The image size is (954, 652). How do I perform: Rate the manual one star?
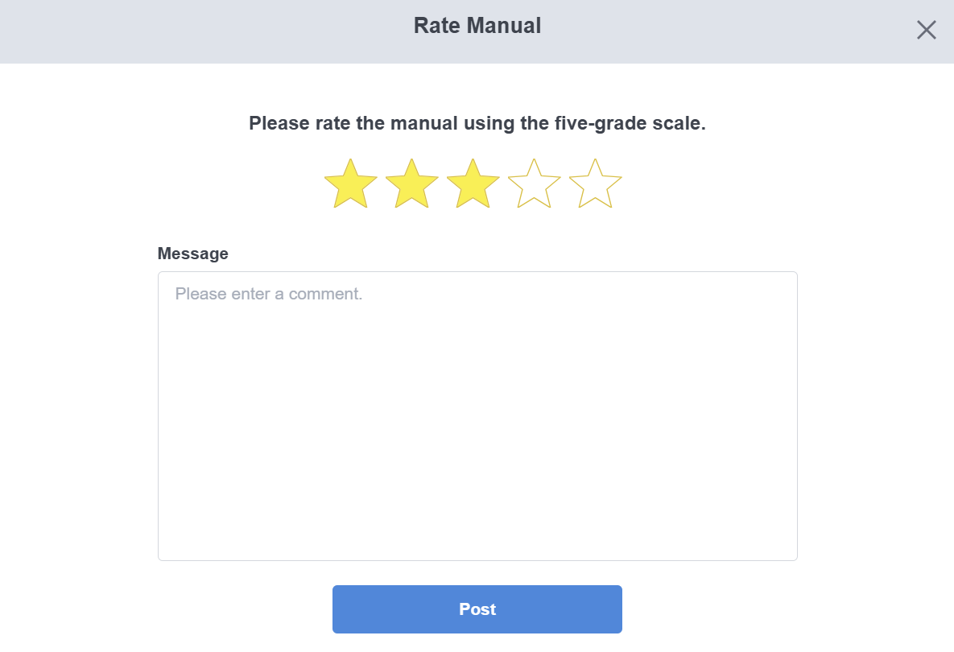click(x=351, y=184)
